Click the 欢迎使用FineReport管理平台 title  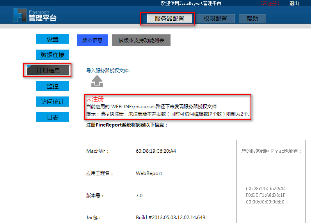point(191,3)
